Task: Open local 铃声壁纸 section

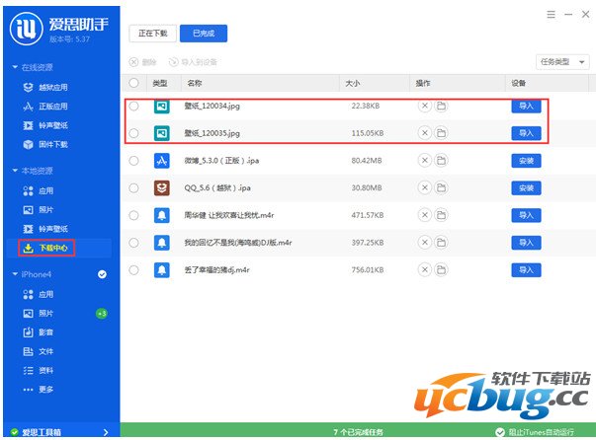Action: [x=45, y=229]
